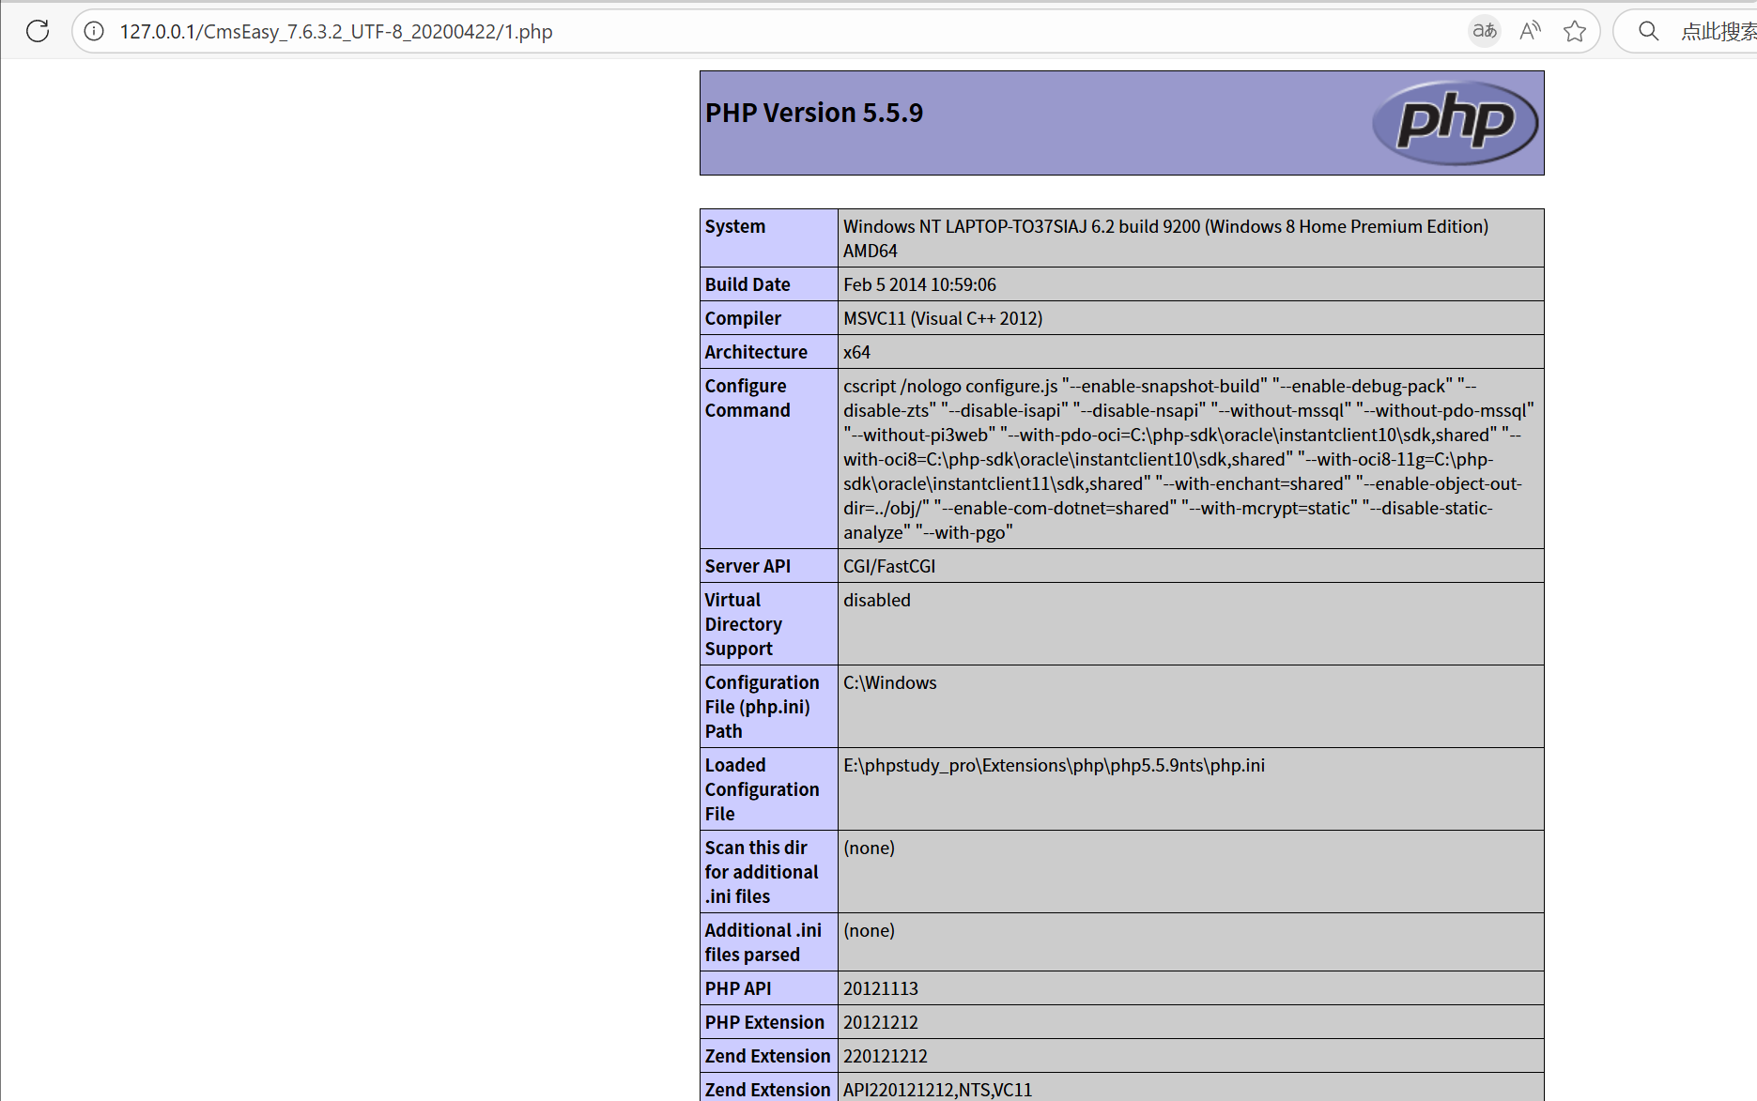Select 'MSVC11 (Visual C++ 2012)' value
1757x1101 pixels.
tap(943, 318)
